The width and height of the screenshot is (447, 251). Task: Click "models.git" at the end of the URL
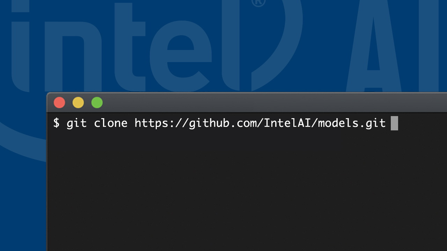[x=352, y=123]
